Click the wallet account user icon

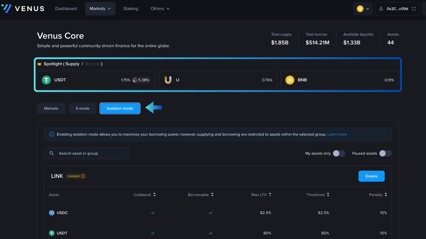point(381,8)
